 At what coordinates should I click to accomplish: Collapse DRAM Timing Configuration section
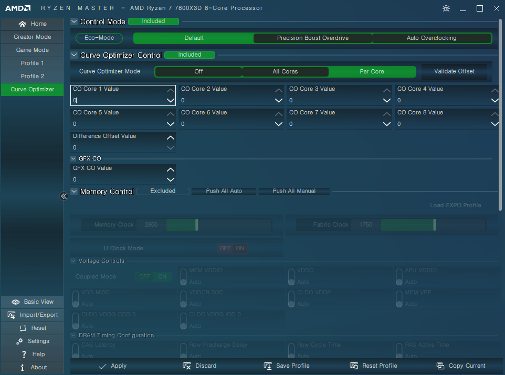click(x=73, y=336)
